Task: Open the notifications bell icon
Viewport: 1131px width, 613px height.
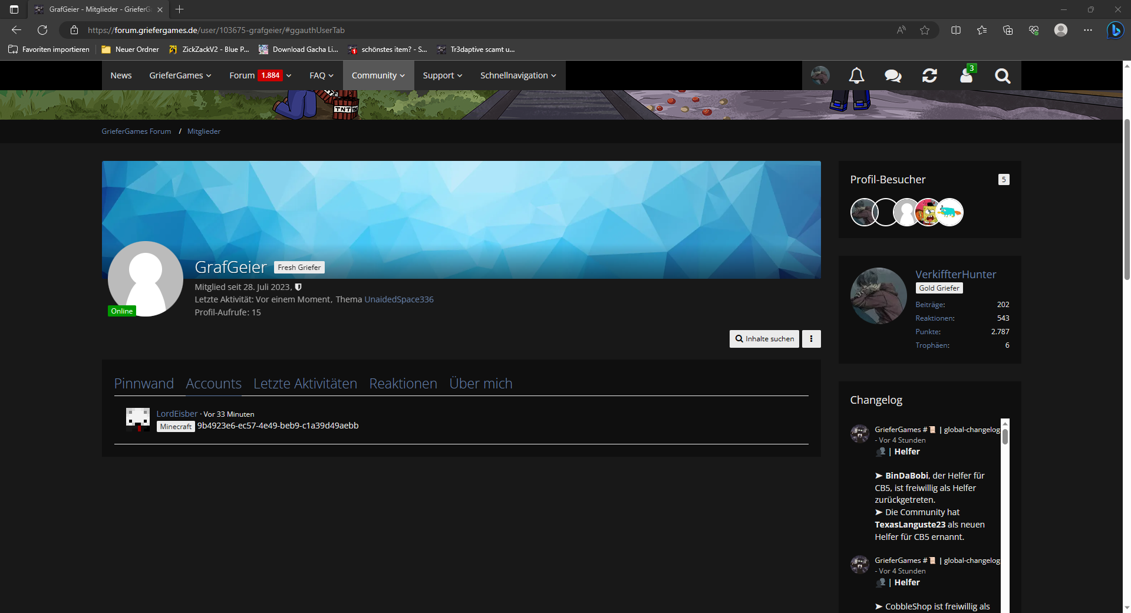Action: (856, 75)
